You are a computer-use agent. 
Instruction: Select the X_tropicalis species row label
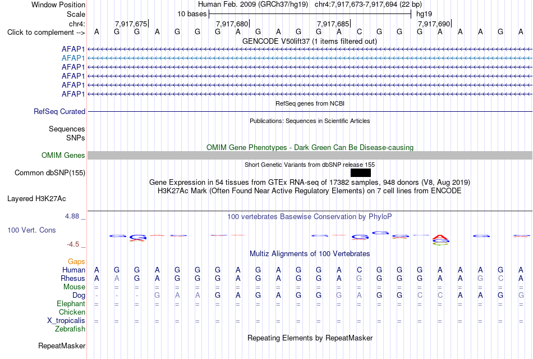(66, 321)
